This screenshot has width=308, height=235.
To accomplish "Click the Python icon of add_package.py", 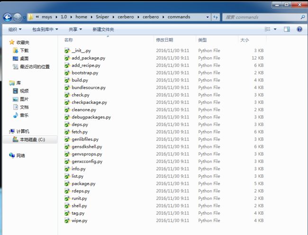I will tap(67, 58).
